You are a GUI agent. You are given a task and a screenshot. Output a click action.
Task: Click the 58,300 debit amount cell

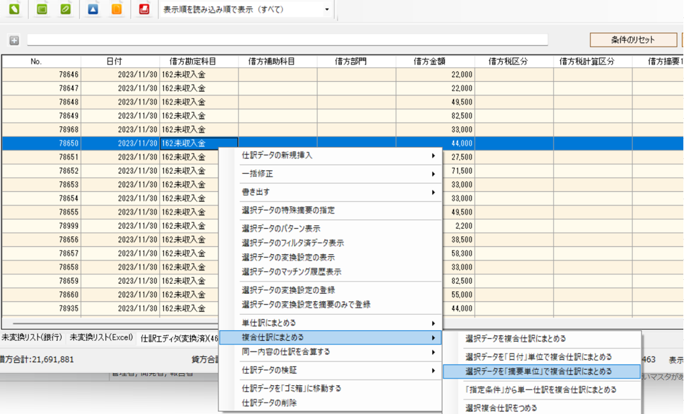click(x=462, y=253)
